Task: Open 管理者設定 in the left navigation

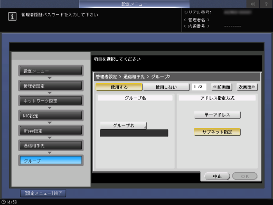Action: (51, 86)
